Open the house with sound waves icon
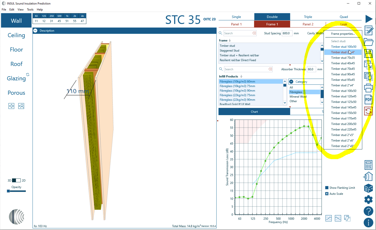 pos(368,176)
